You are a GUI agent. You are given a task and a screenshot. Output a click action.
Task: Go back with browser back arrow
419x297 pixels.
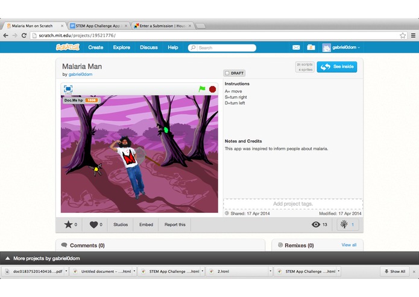click(5, 35)
